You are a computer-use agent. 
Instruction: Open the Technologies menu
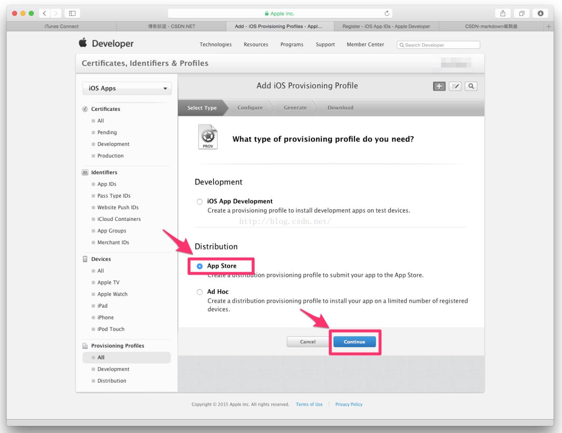[x=216, y=45]
